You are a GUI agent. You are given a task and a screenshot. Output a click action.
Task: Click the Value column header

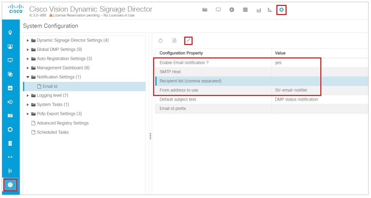click(x=280, y=53)
